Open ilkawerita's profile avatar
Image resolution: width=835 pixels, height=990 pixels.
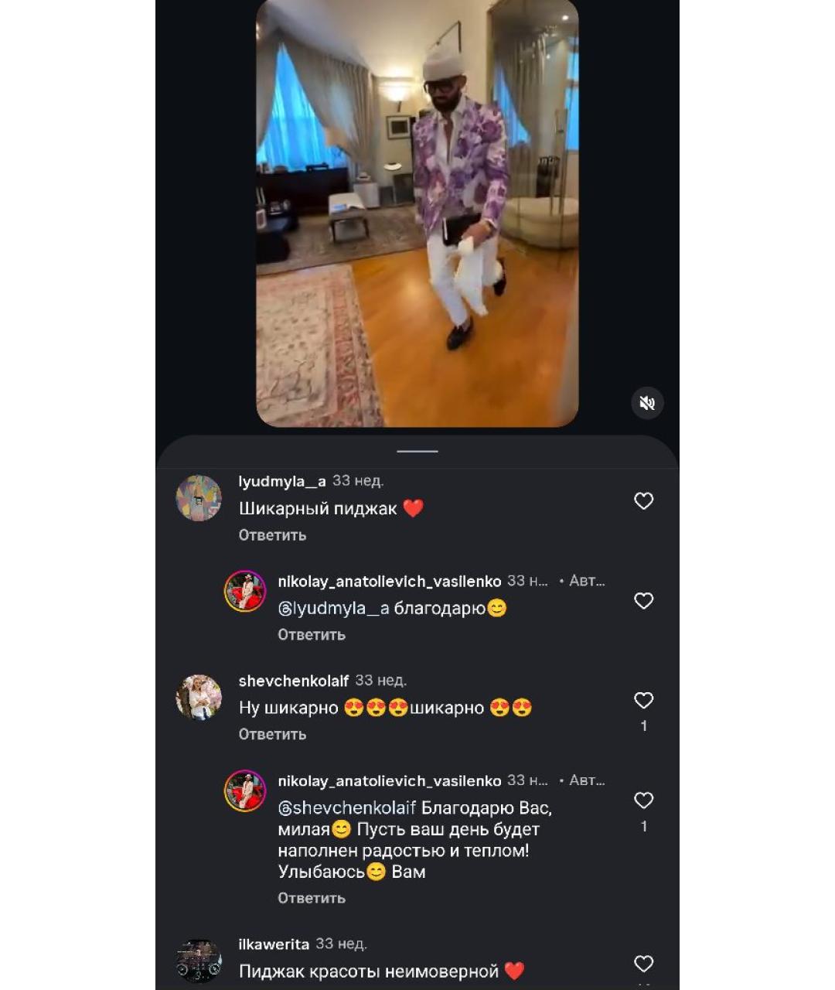tap(199, 961)
